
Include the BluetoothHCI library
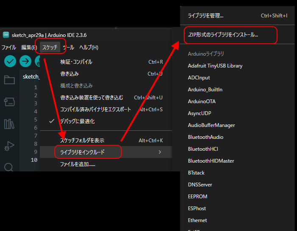pyautogui.click(x=238, y=149)
